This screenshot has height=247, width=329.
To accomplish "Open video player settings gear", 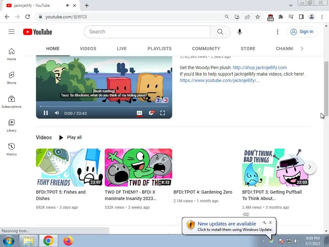I will point(151,113).
